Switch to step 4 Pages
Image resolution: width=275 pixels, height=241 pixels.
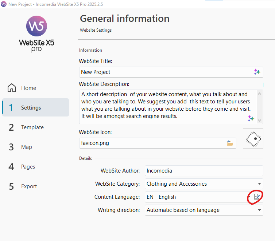pyautogui.click(x=35, y=167)
